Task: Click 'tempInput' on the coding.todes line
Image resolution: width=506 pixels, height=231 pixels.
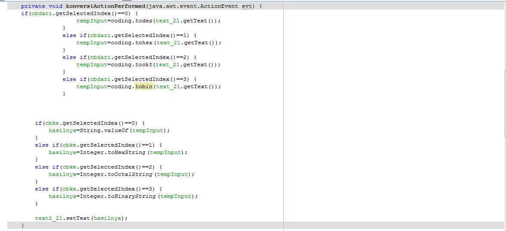Action: [92, 21]
